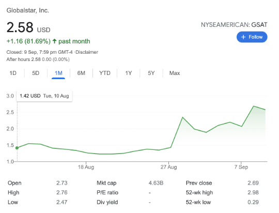Click the Mkt cap value 4.63B

coord(156,183)
